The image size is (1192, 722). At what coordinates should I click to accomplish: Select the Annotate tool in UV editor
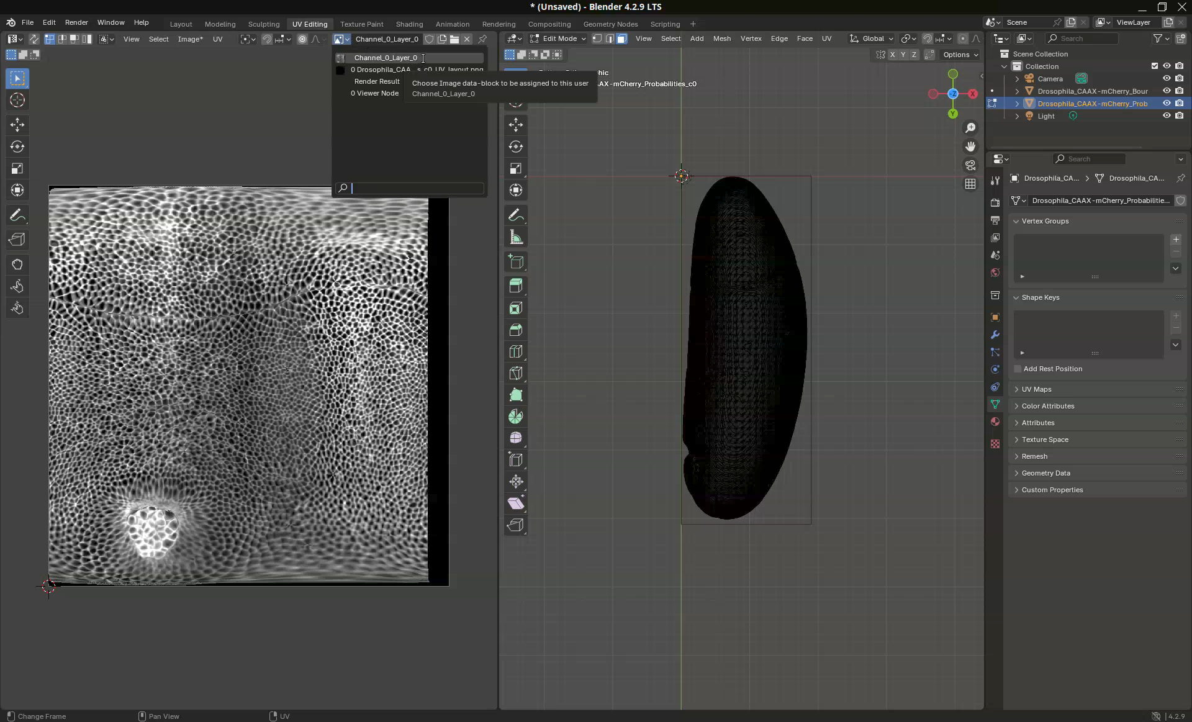click(17, 215)
